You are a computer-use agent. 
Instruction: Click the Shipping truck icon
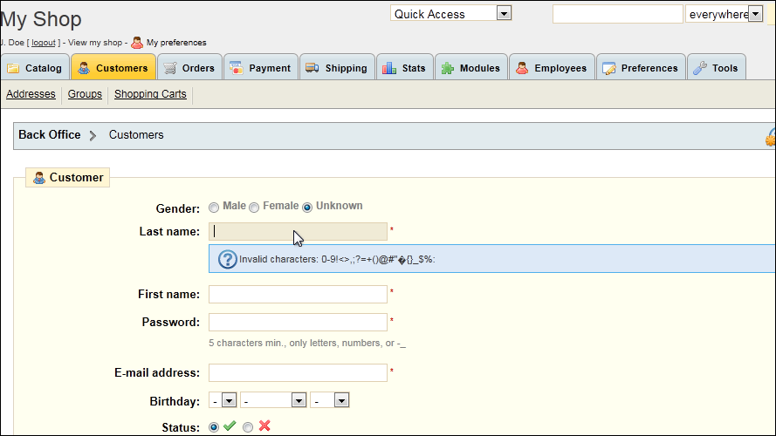pos(312,68)
